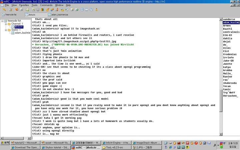Image resolution: width=240 pixels, height=150 pixels.
Task: Click the DCC Chat toolbar icon
Action: click(x=52, y=10)
